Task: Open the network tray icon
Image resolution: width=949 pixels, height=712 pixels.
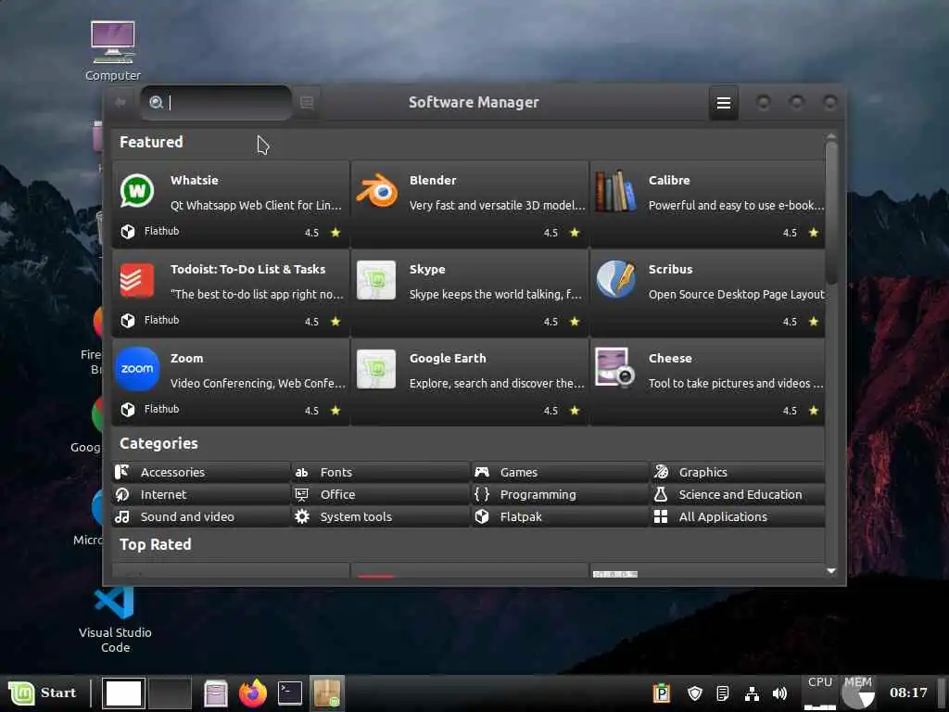Action: [x=752, y=693]
